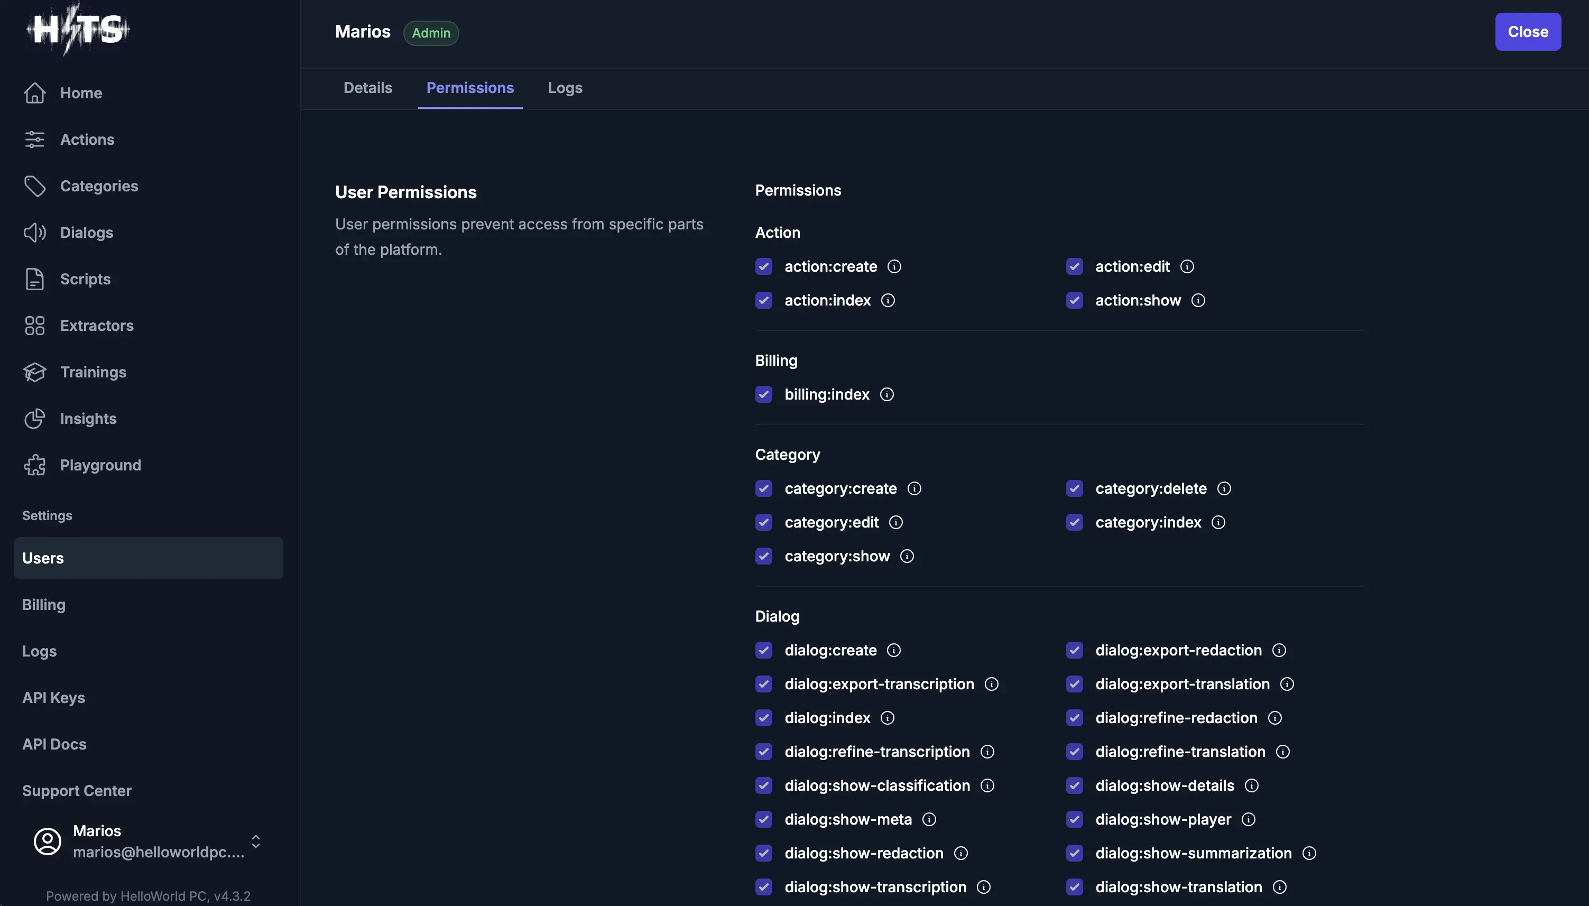Click the dialog:show-classification label
Image resolution: width=1589 pixels, height=906 pixels.
point(877,785)
